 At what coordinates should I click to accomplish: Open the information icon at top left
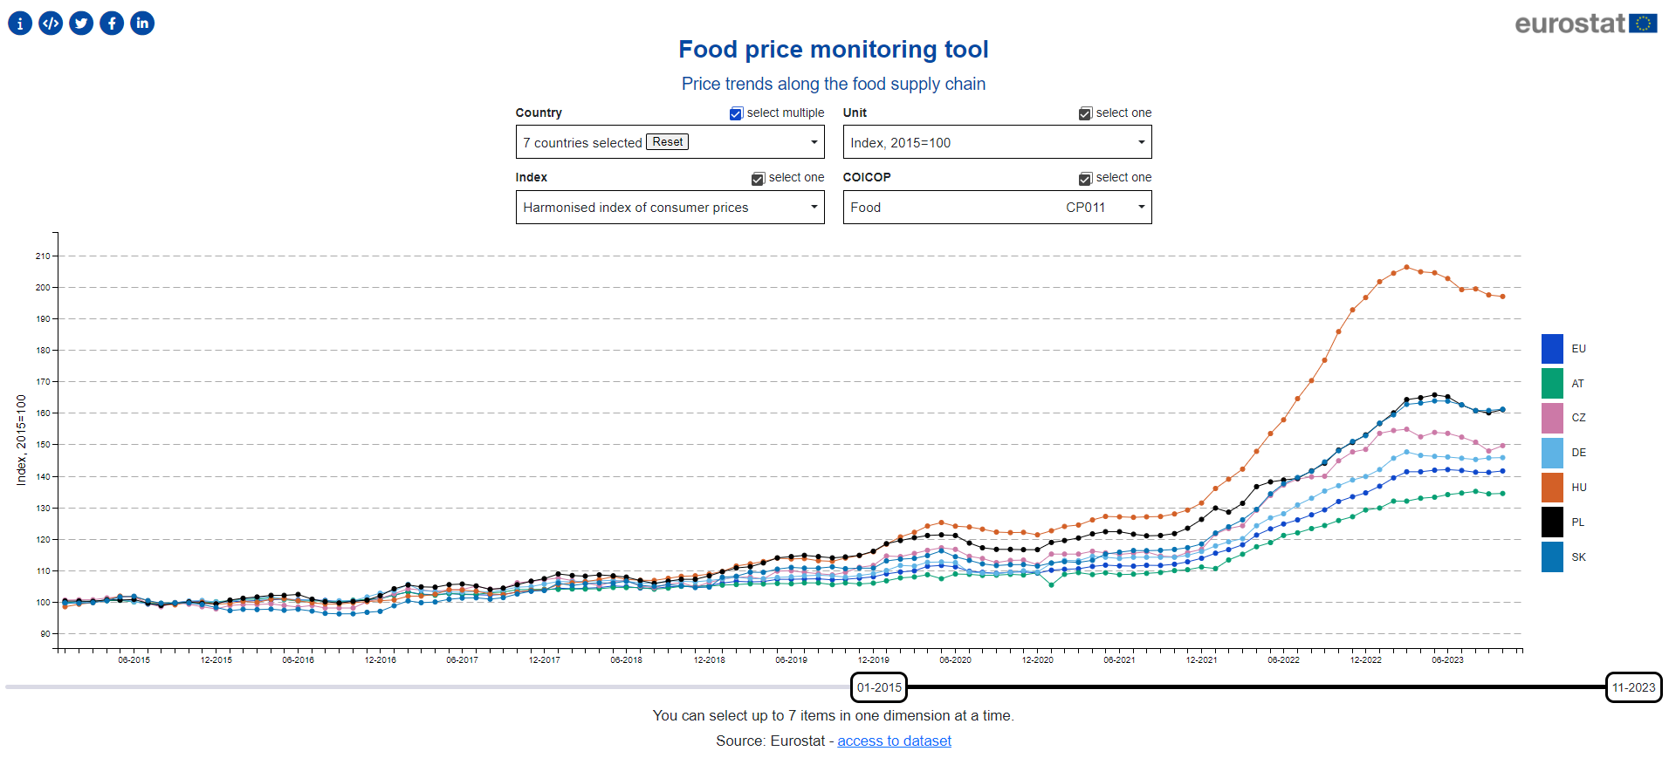tap(20, 24)
